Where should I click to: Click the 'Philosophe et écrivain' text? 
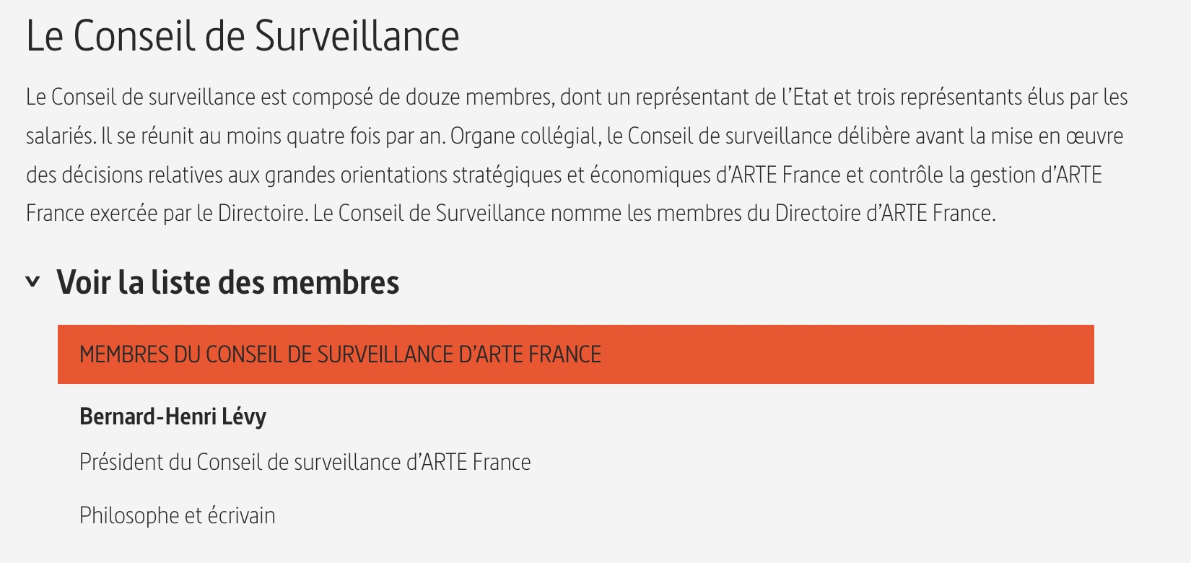pos(178,515)
